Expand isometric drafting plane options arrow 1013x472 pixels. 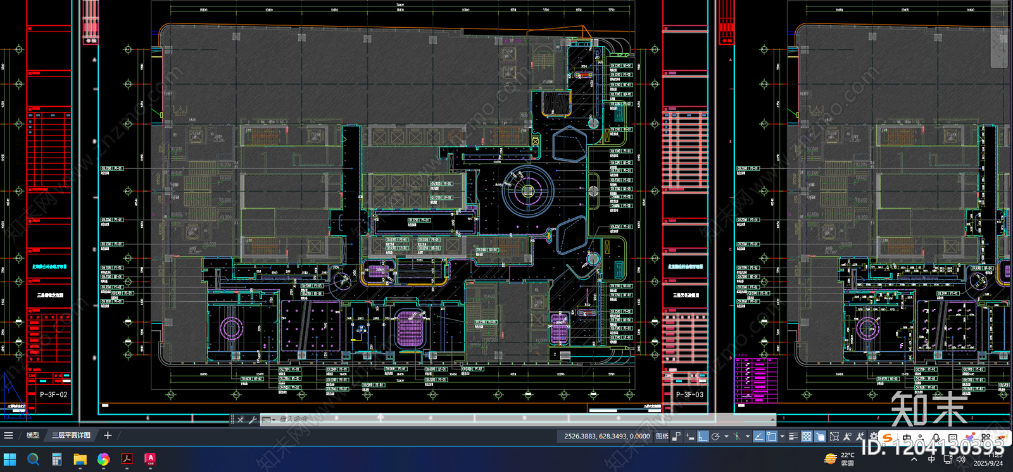747,436
